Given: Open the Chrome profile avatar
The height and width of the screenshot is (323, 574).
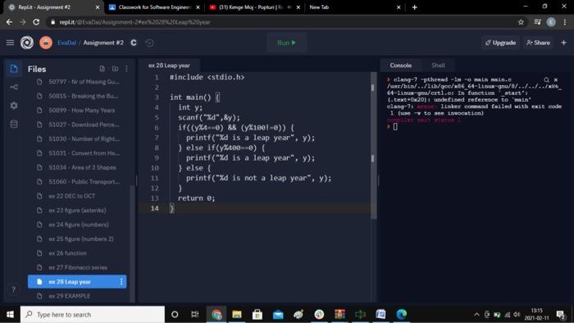Looking at the screenshot, I should pyautogui.click(x=551, y=22).
